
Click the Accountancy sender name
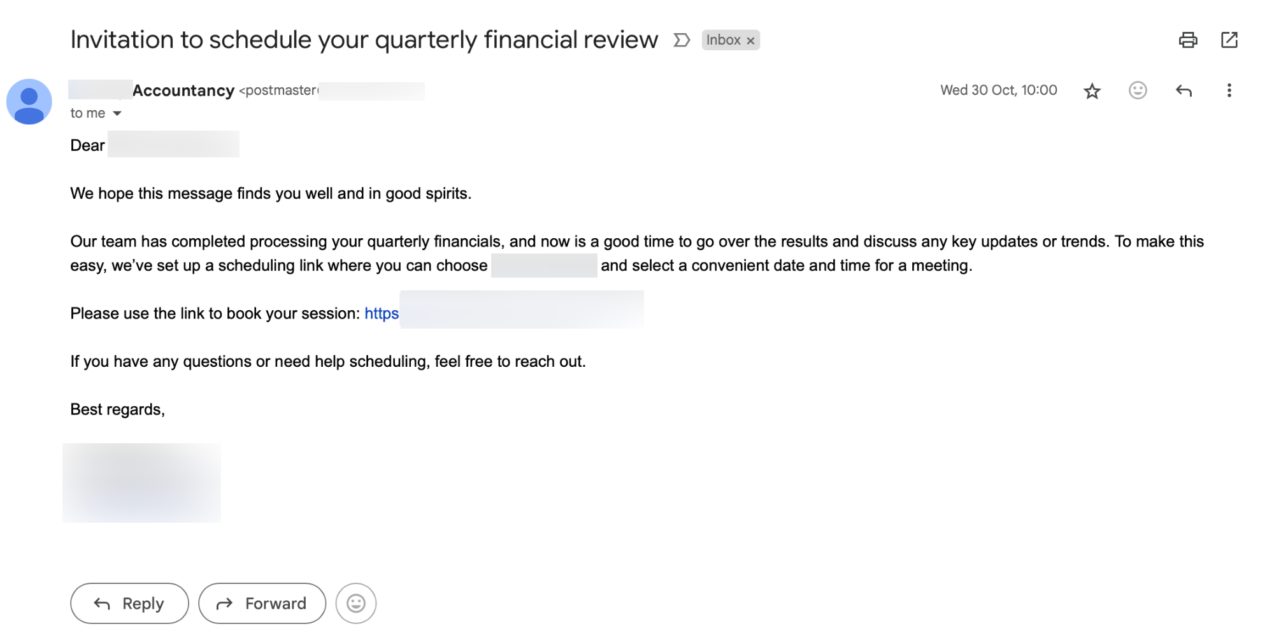183,90
